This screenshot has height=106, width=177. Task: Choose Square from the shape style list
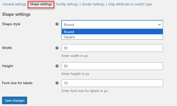click(112, 37)
